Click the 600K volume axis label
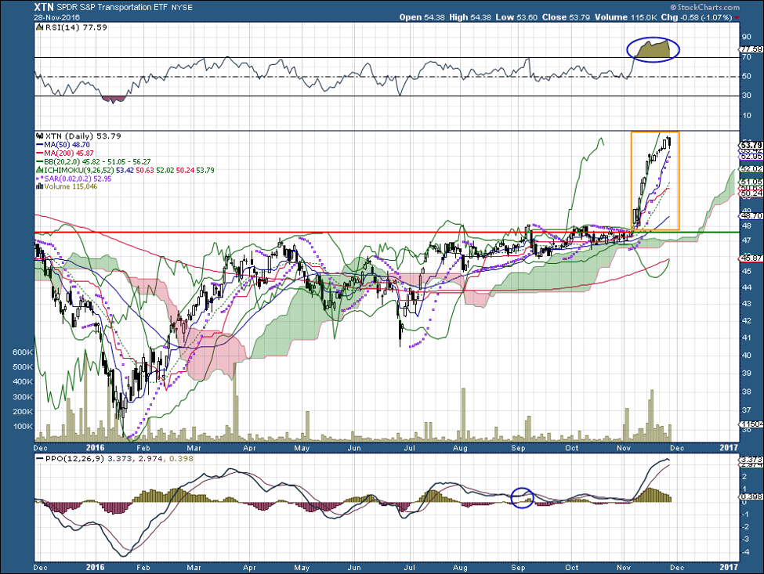Image resolution: width=764 pixels, height=574 pixels. coord(23,352)
